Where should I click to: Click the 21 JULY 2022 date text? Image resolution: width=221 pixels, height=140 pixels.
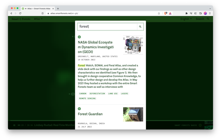[85, 127]
